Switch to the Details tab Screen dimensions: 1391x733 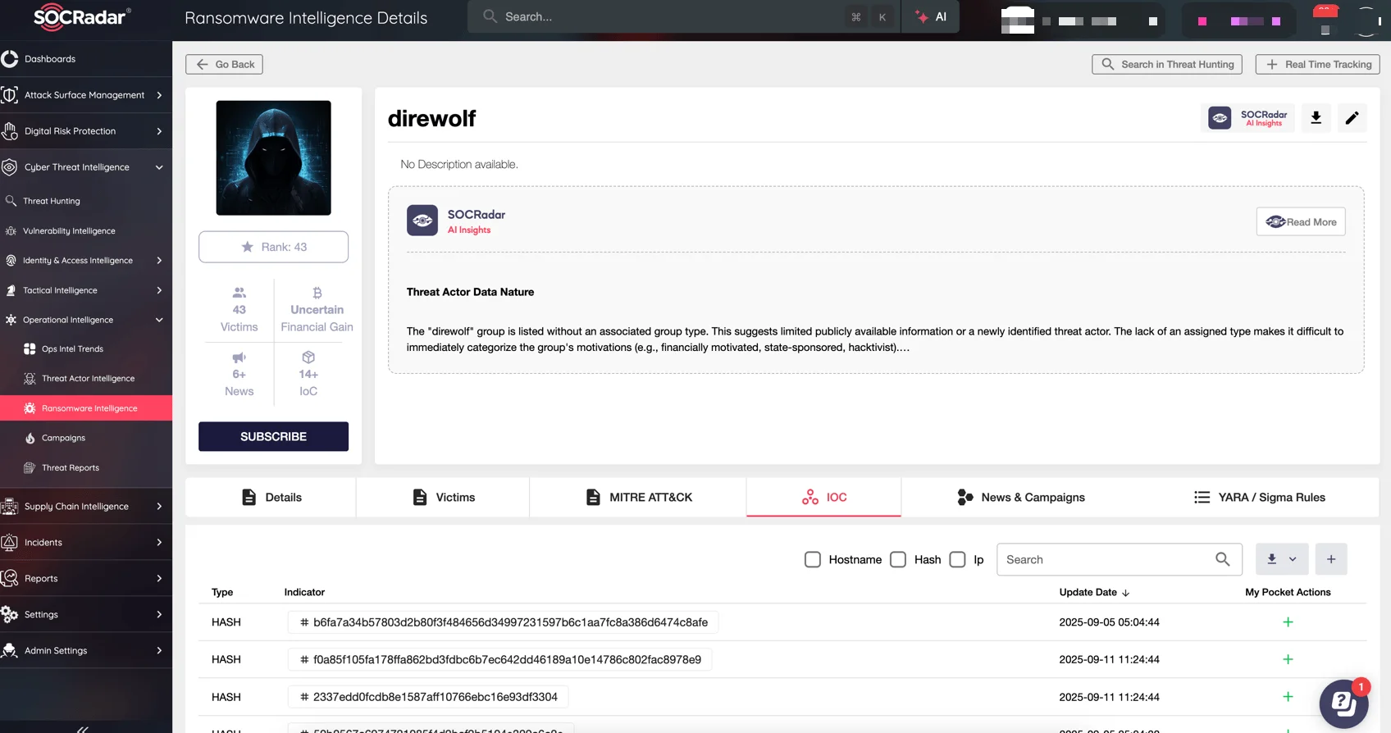[271, 498]
